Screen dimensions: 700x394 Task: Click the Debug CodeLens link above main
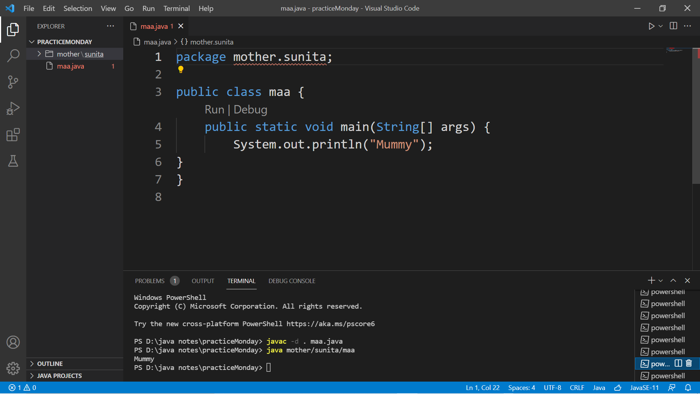250,110
